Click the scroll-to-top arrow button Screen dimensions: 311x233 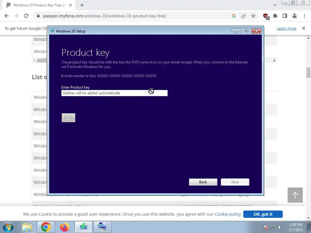tap(295, 195)
